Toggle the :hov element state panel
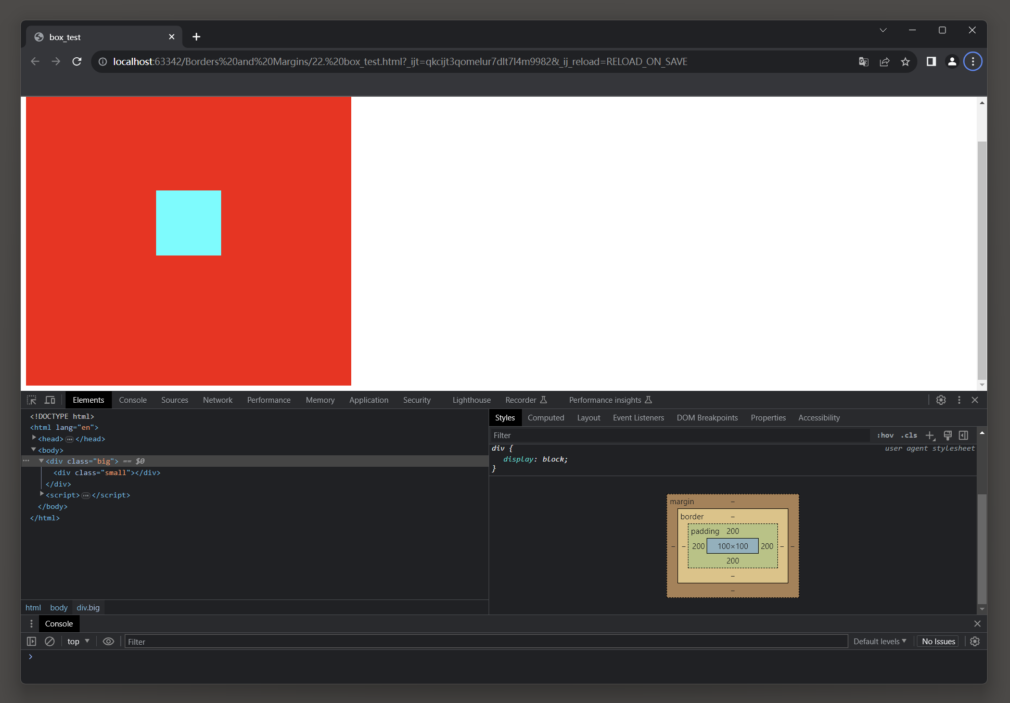1010x703 pixels. 885,435
